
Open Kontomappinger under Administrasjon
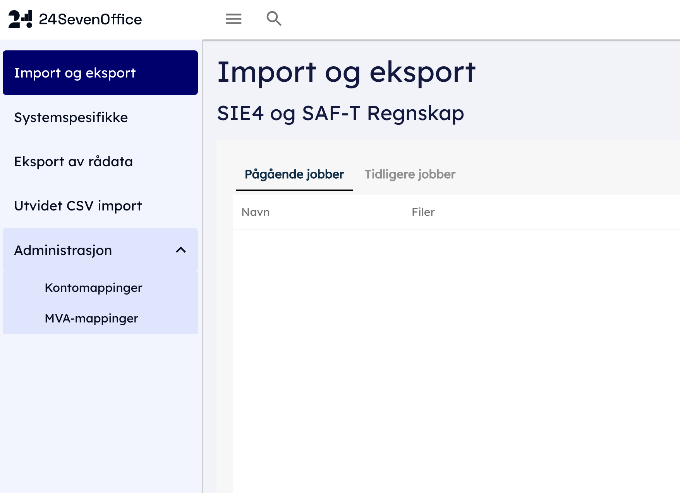click(93, 288)
